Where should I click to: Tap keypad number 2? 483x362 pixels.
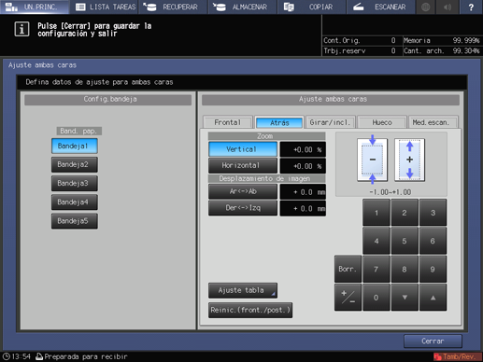click(405, 213)
